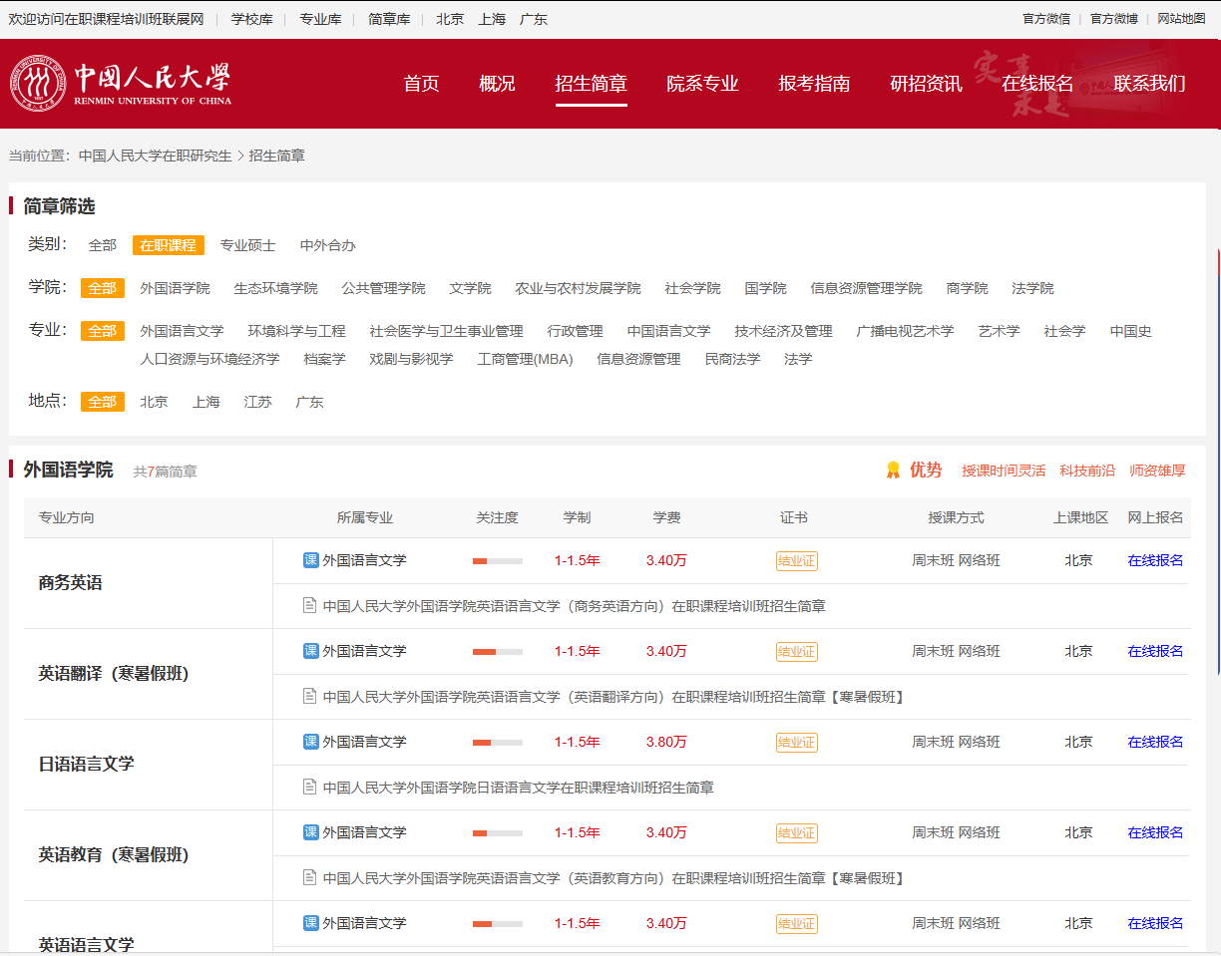
Task: Open 概况 in the main navigation
Action: click(497, 84)
